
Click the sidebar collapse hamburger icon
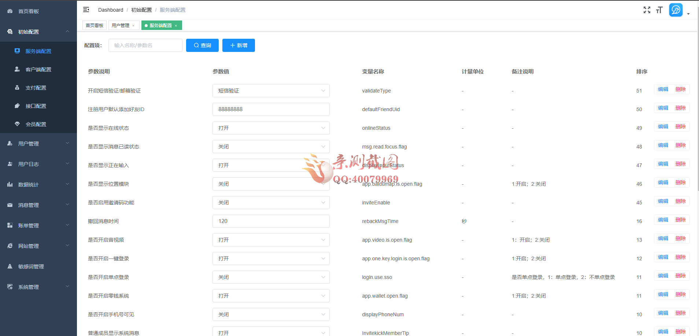[x=86, y=10]
